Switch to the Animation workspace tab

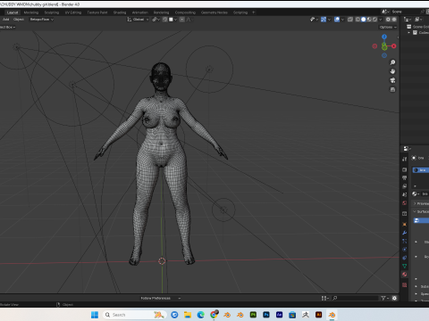click(140, 12)
